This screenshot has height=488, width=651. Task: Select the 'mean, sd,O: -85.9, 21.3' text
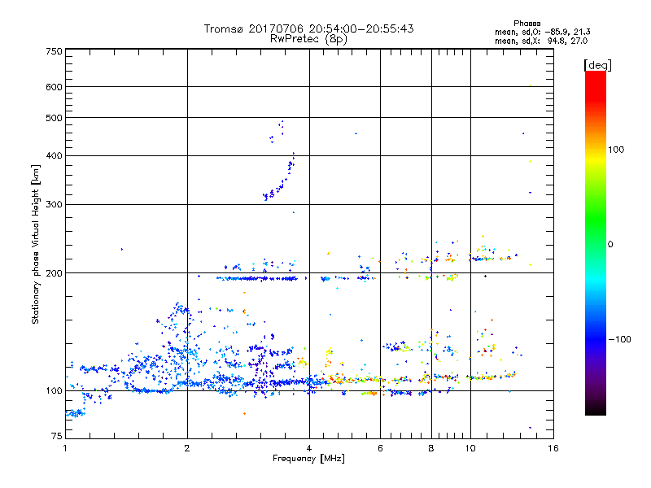pyautogui.click(x=543, y=32)
